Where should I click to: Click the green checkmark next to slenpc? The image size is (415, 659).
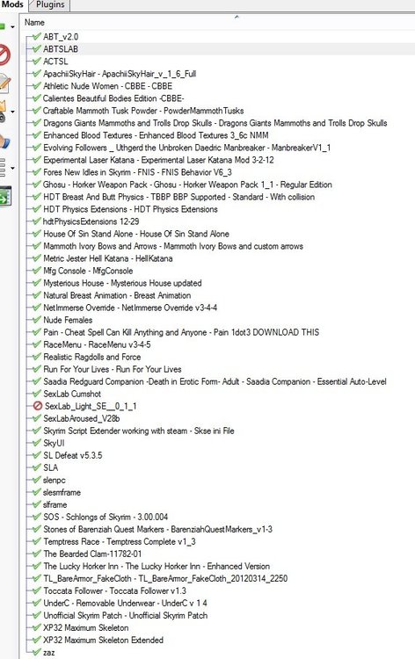pos(37,480)
